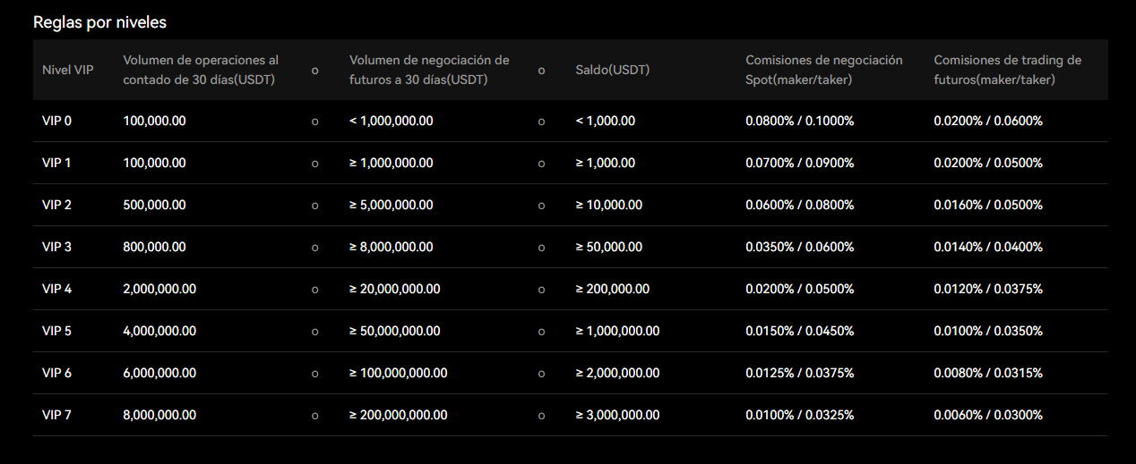Click VIP 5 balance ≥ 1,000,000.00

618,331
